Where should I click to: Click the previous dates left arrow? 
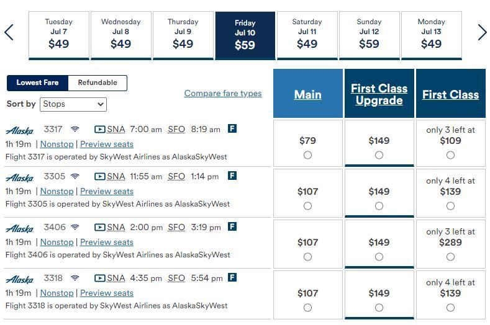click(9, 32)
